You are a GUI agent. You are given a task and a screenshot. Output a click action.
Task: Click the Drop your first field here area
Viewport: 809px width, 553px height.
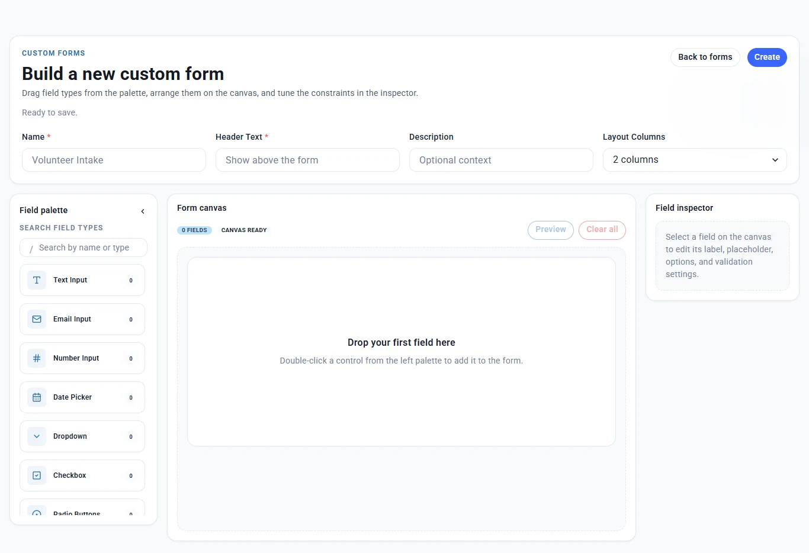tap(402, 352)
